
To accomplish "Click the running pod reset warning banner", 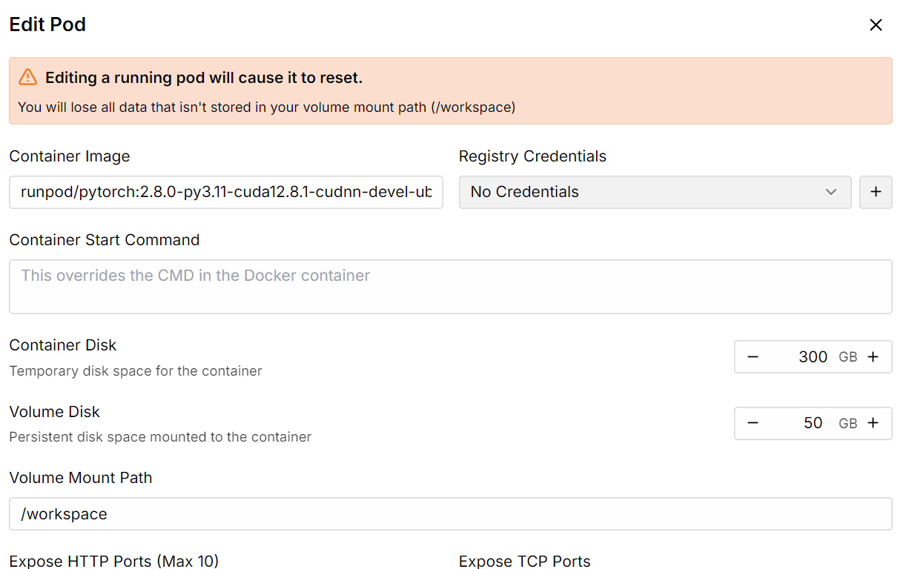I will [x=450, y=91].
